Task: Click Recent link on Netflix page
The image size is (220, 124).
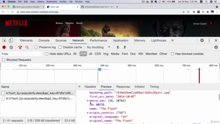Action: (x=79, y=23)
